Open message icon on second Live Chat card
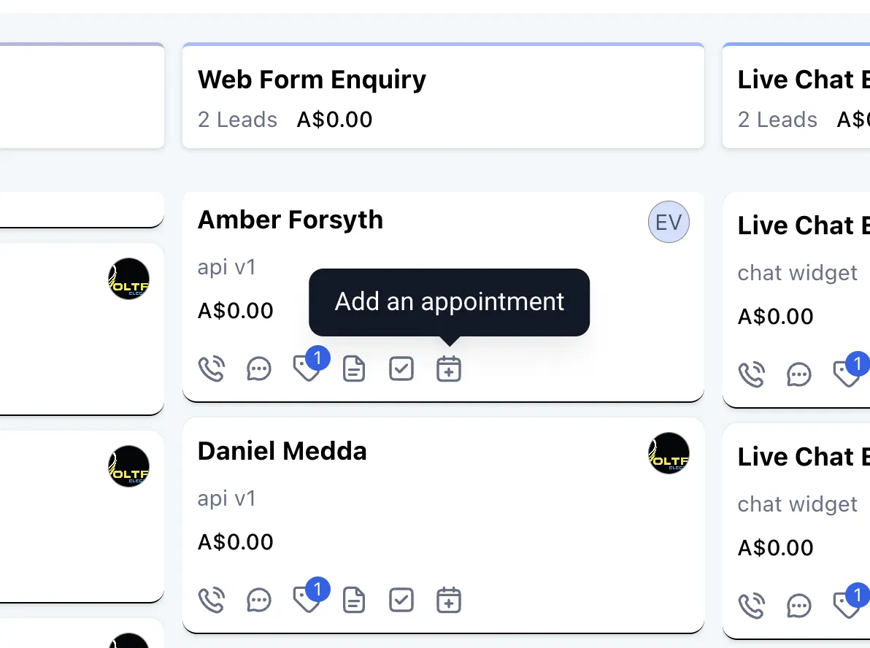This screenshot has width=870, height=648. click(799, 606)
